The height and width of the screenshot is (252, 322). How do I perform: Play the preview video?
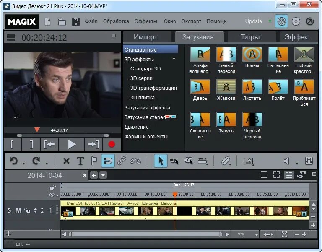pos(71,144)
